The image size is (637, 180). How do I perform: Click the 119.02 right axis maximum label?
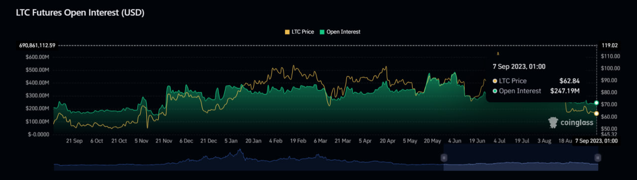tap(609, 46)
